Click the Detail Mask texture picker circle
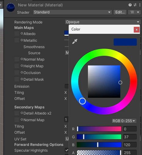The width and height of the screenshot is (142, 155). 22,79
